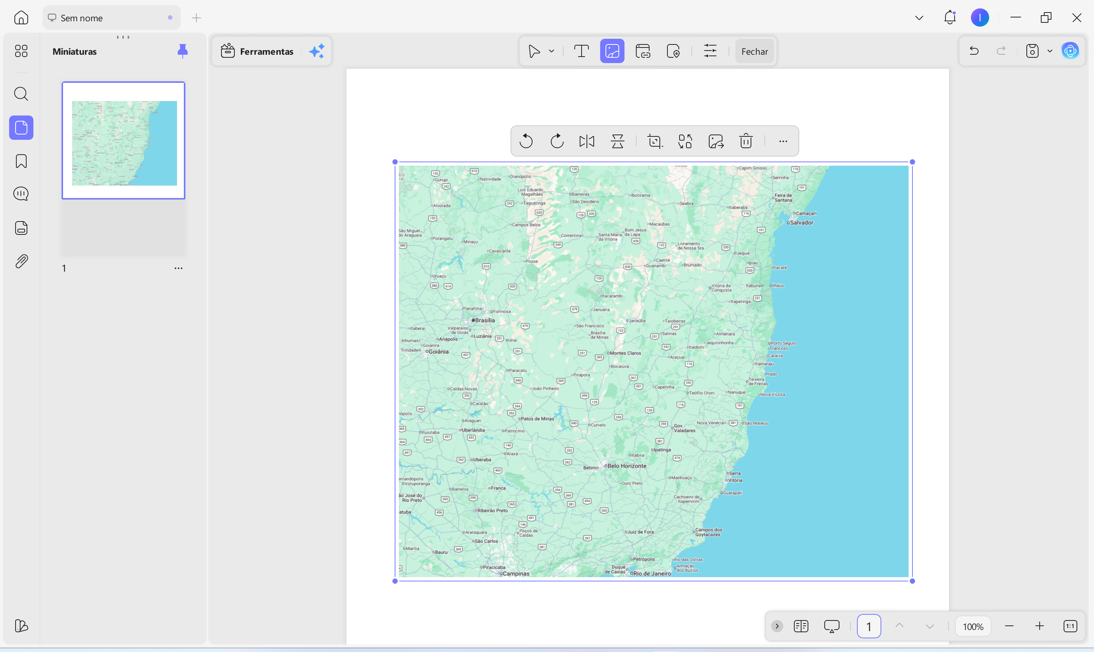This screenshot has height=652, width=1094.
Task: Grab the Miniaturas panel drag handle dots
Action: 123,37
